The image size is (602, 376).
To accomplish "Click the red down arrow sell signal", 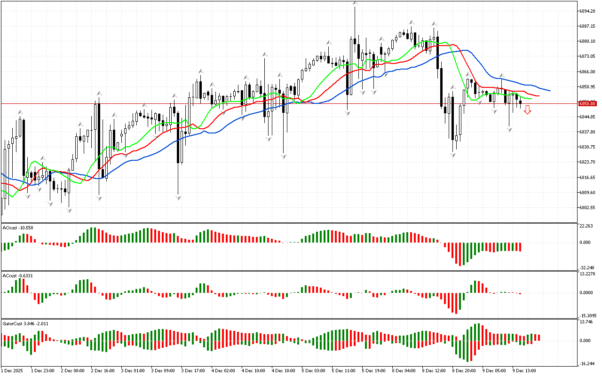I will [528, 110].
